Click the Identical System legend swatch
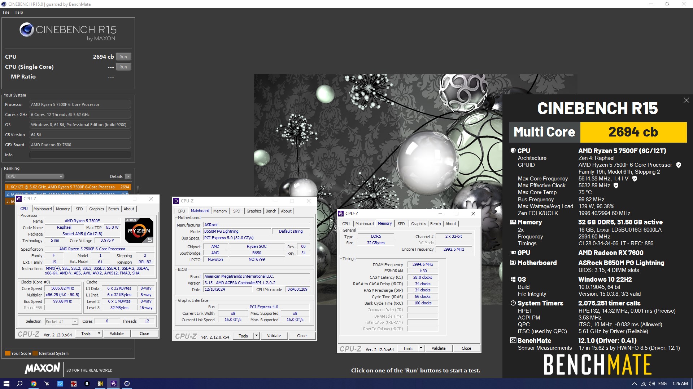Image resolution: width=693 pixels, height=389 pixels. pos(35,353)
